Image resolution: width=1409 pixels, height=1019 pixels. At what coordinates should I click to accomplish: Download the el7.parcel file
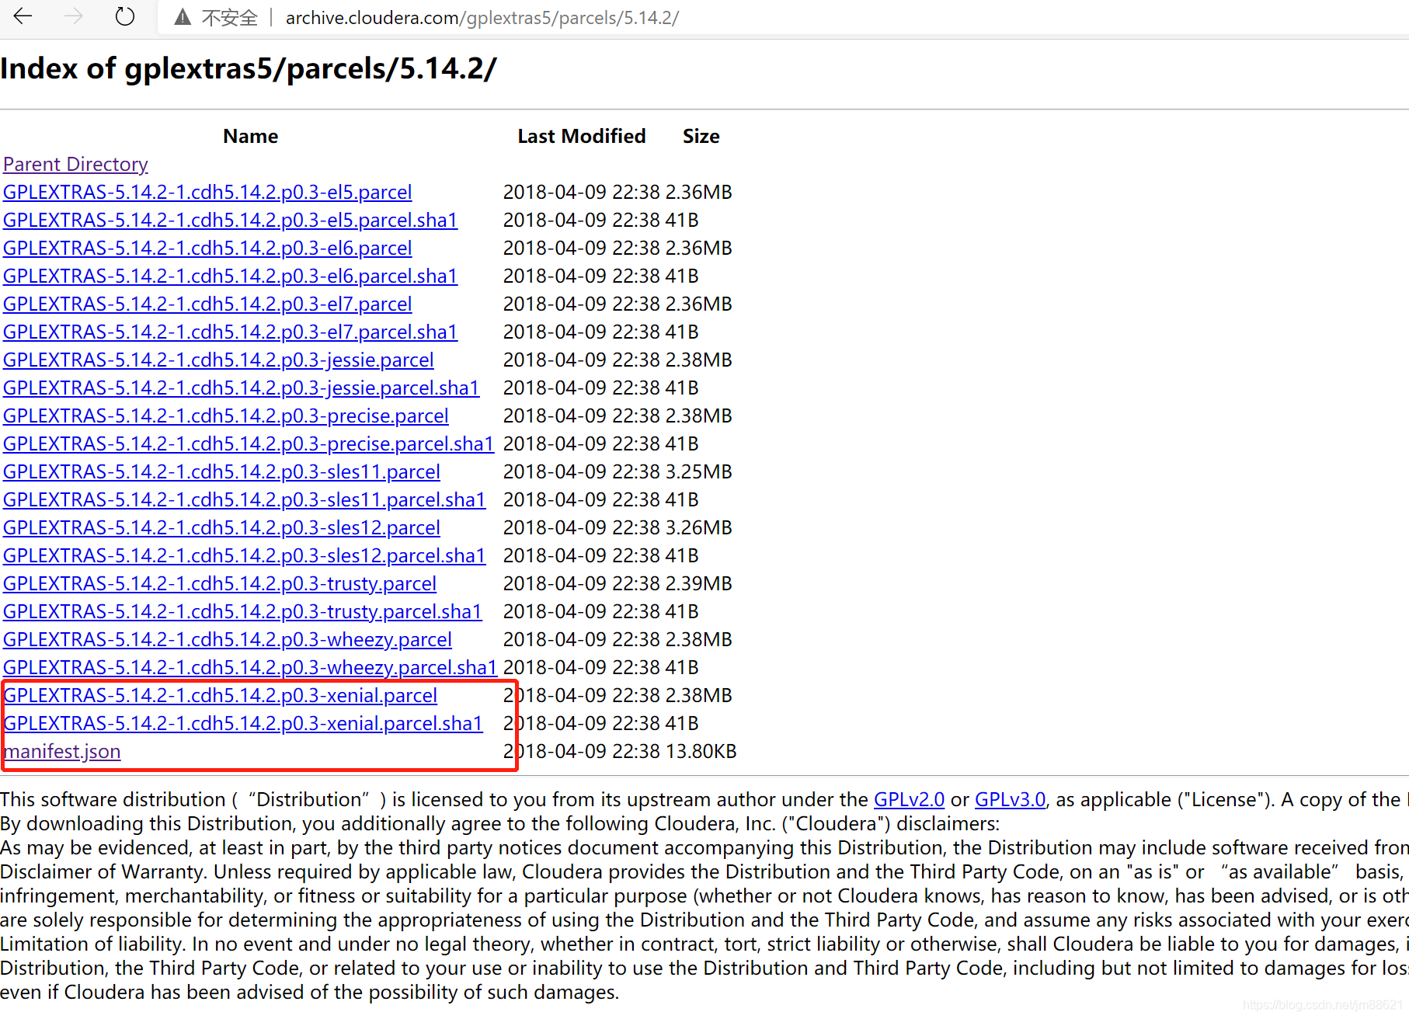point(207,304)
